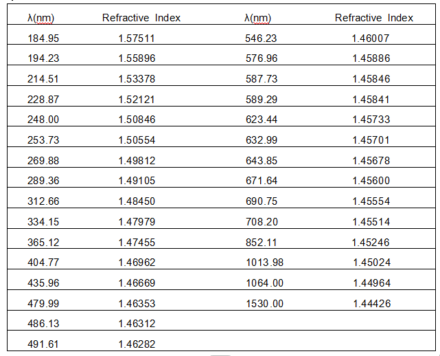Click the 1.46312 refractive index value
440x356 pixels.
click(x=137, y=323)
